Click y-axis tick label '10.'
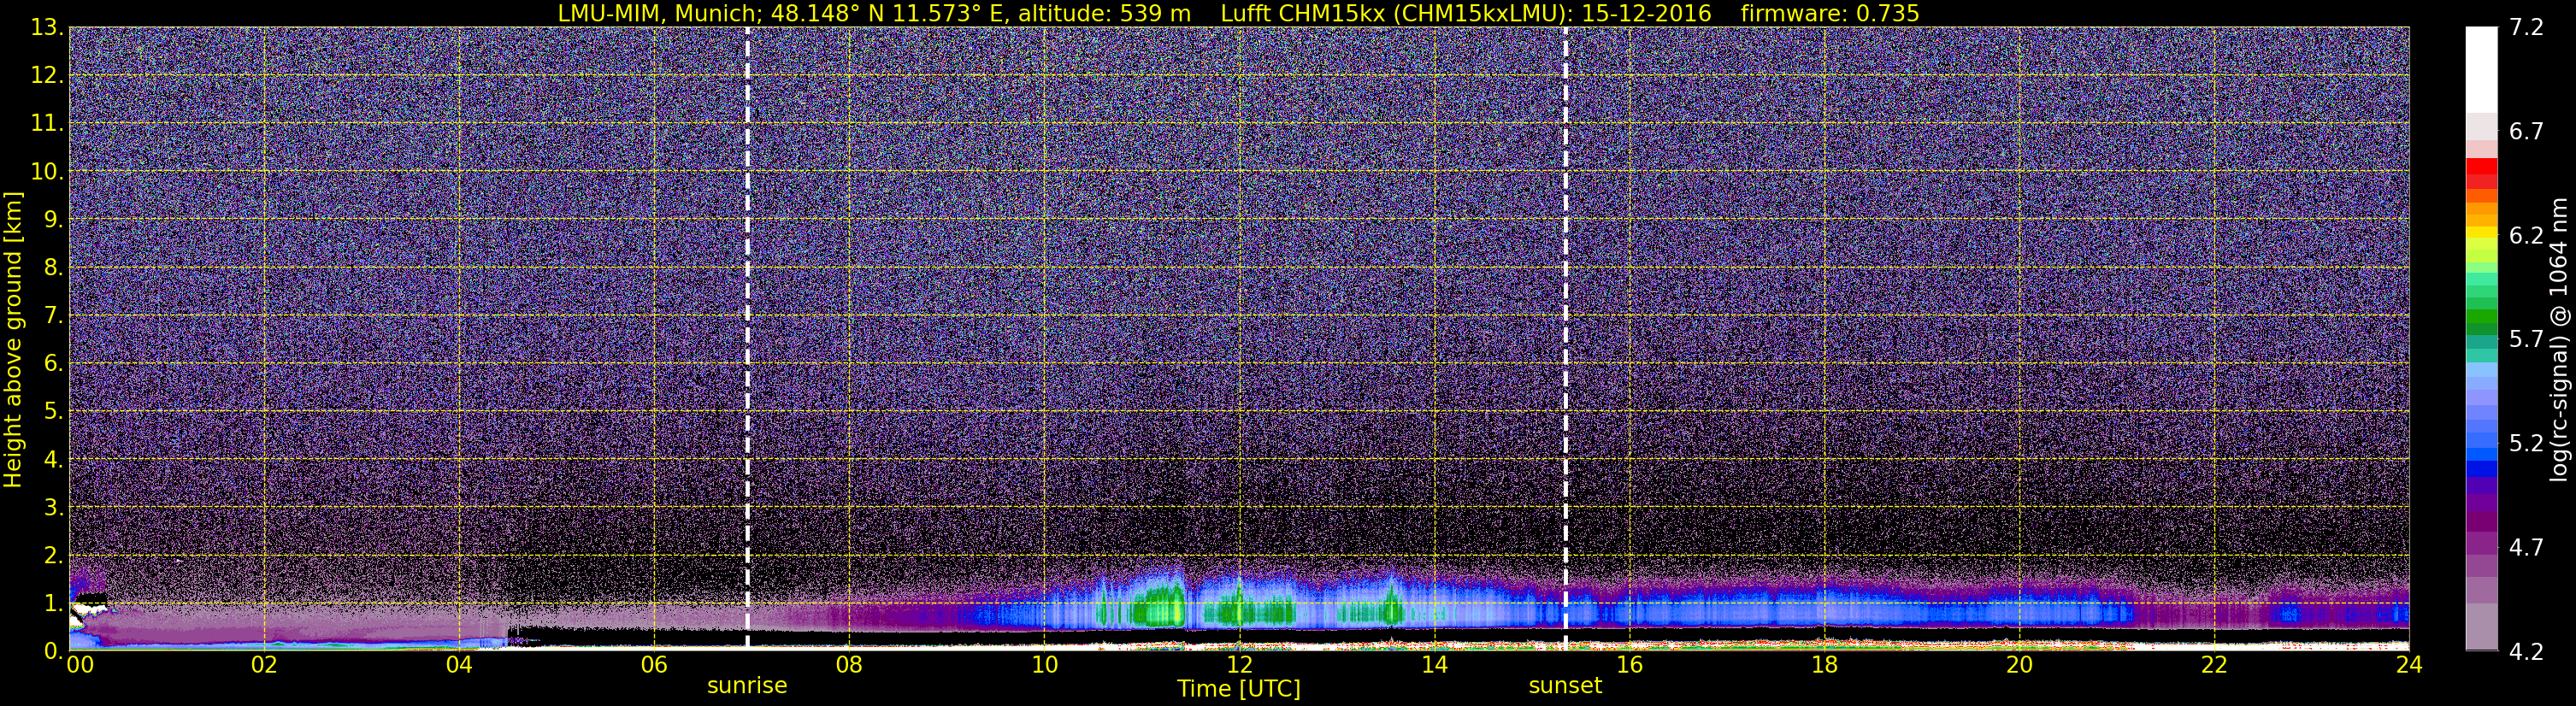This screenshot has height=706, width=2576. [x=47, y=172]
